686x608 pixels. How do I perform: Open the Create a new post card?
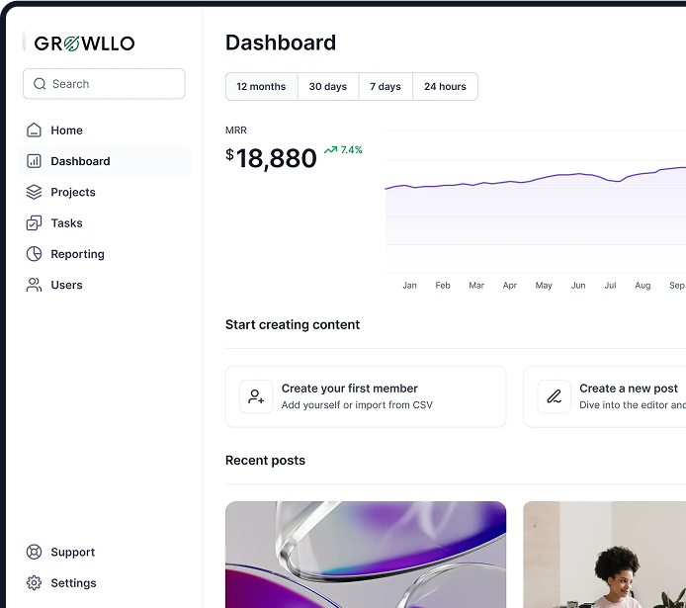click(x=613, y=396)
